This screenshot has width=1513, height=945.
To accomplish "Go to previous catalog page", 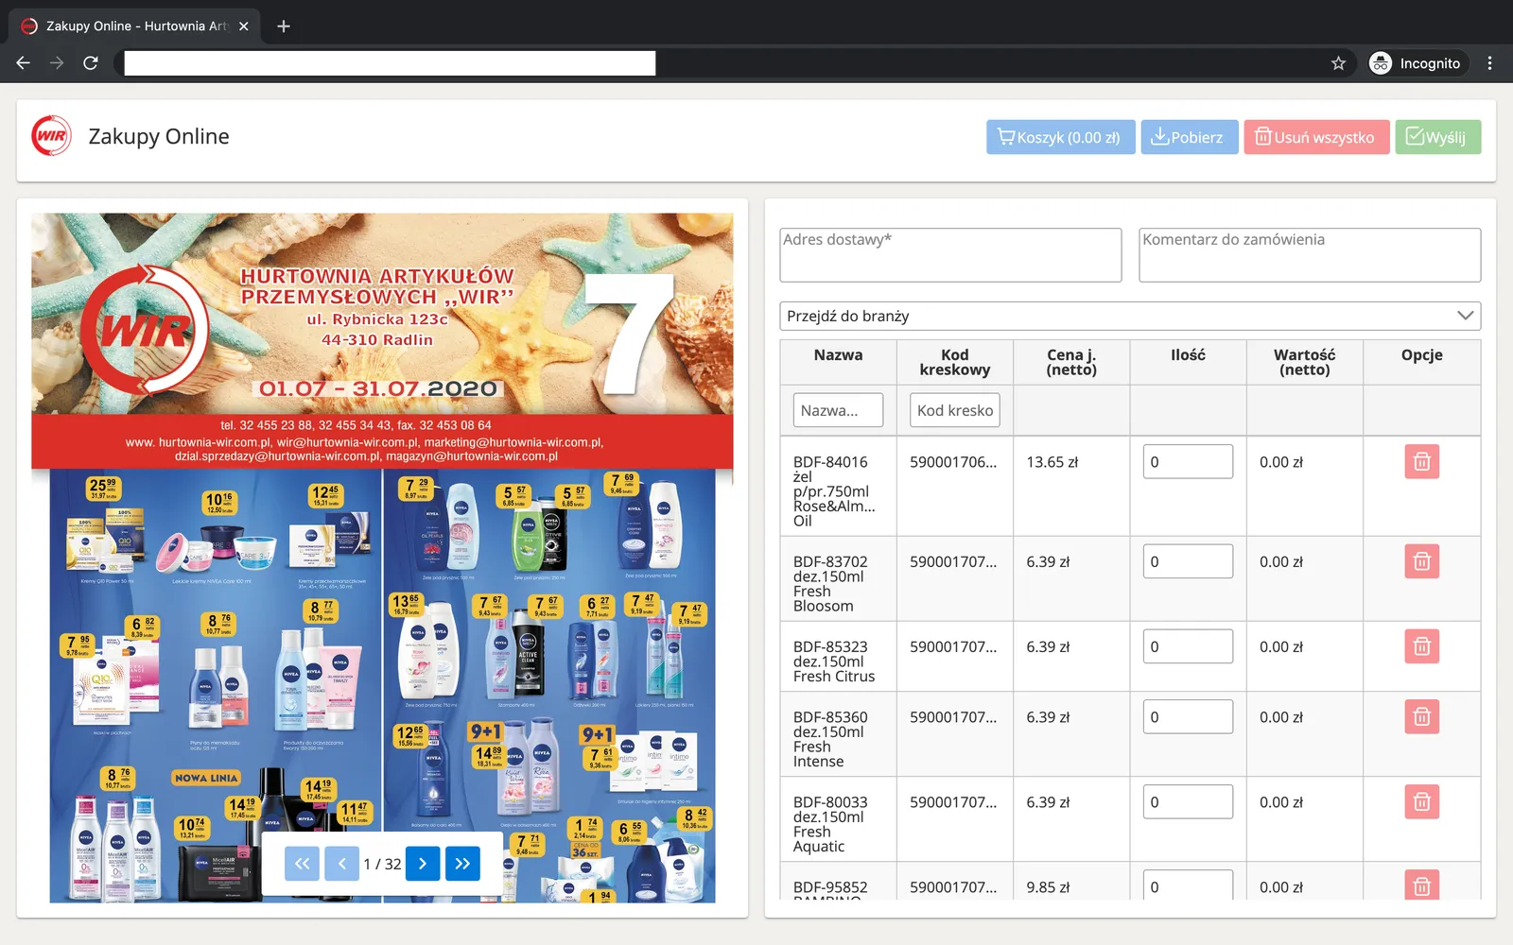I will (341, 863).
